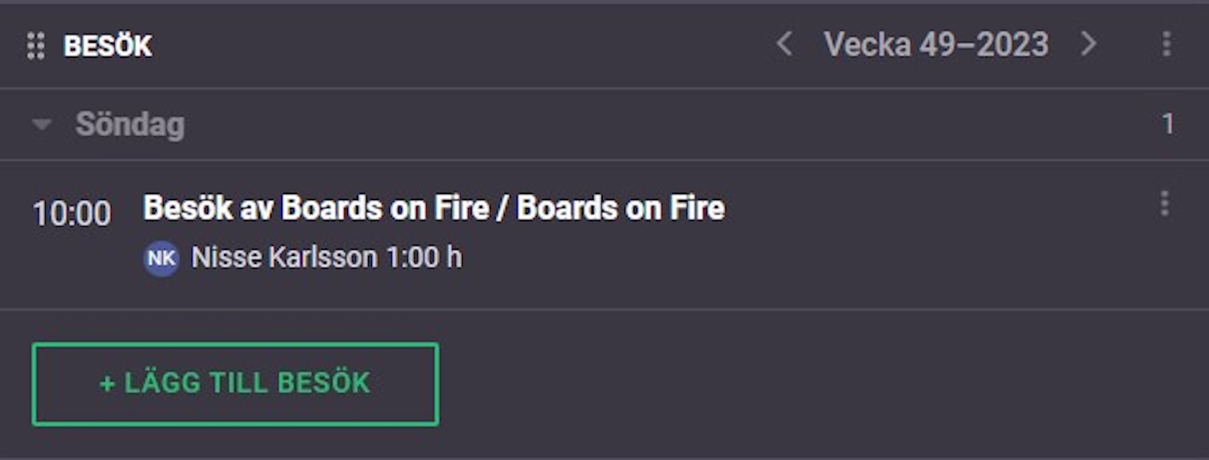Select the 10:00 visit start time
The image size is (1209, 460).
pyautogui.click(x=72, y=213)
